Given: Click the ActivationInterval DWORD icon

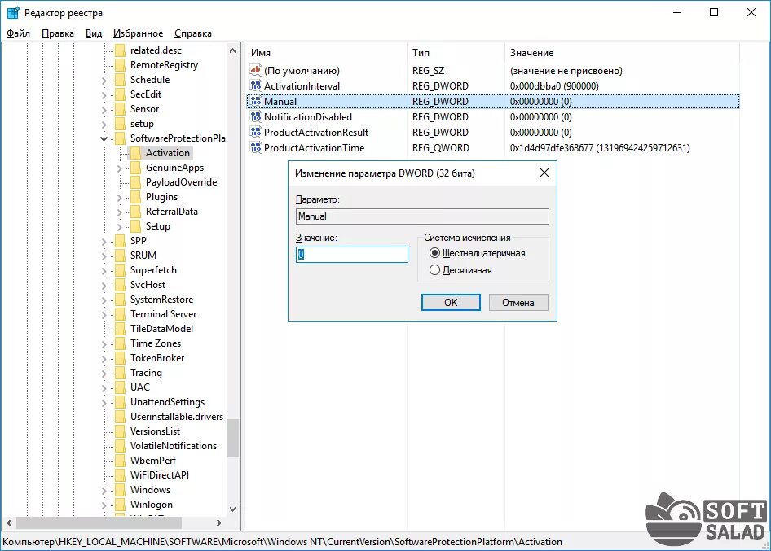Looking at the screenshot, I should point(256,86).
